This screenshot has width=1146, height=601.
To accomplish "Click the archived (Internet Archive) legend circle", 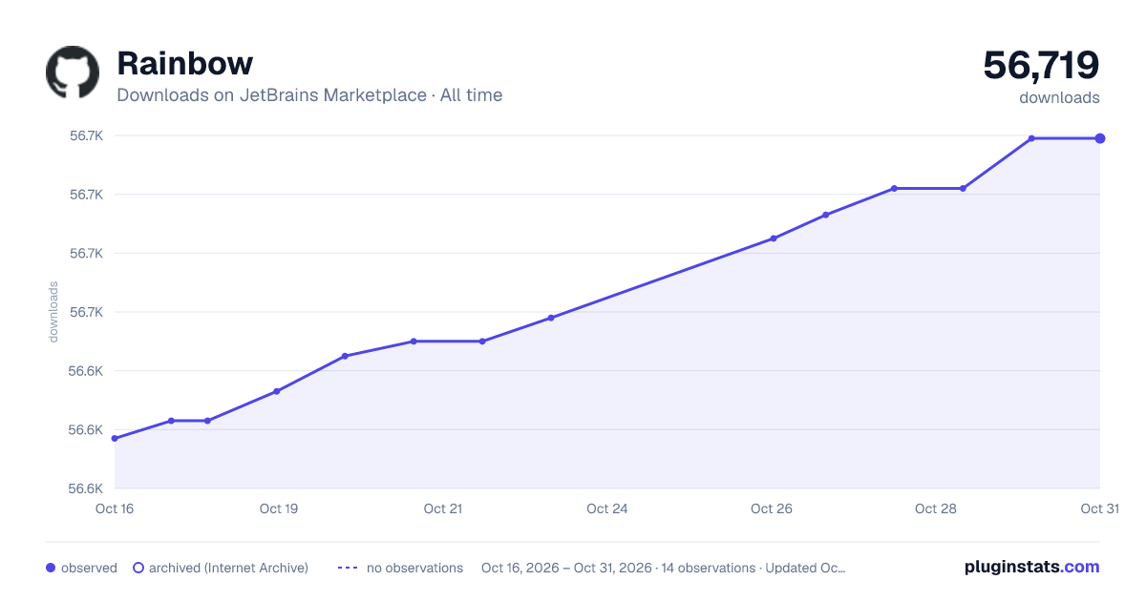I will pos(138,568).
